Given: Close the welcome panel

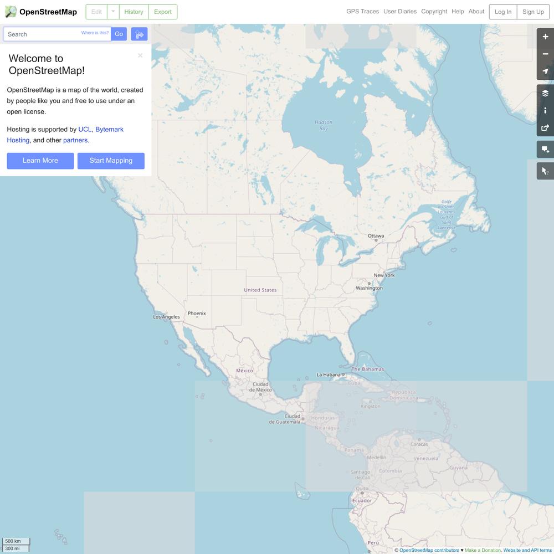Looking at the screenshot, I should pos(140,55).
